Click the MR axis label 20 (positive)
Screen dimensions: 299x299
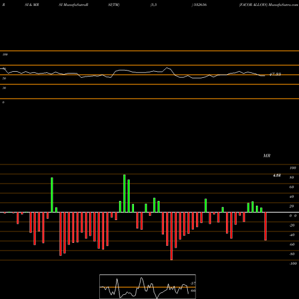tap(292, 206)
